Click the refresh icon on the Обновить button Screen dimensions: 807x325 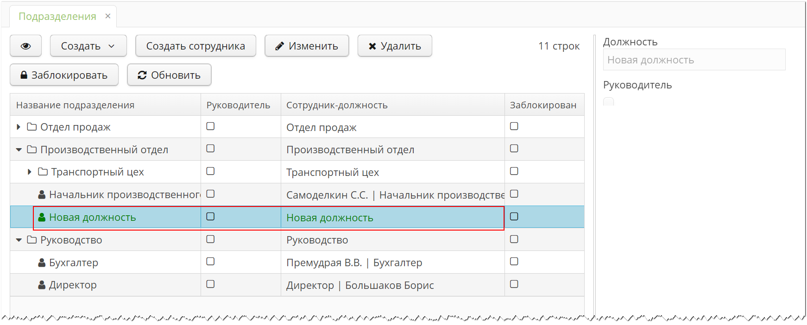coord(142,75)
